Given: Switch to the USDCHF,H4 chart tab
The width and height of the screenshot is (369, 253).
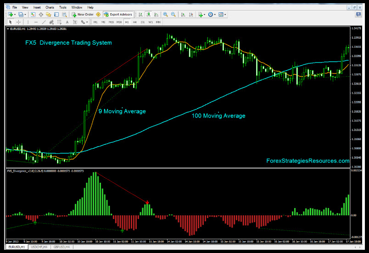Looking at the screenshot, I should pos(40,247).
